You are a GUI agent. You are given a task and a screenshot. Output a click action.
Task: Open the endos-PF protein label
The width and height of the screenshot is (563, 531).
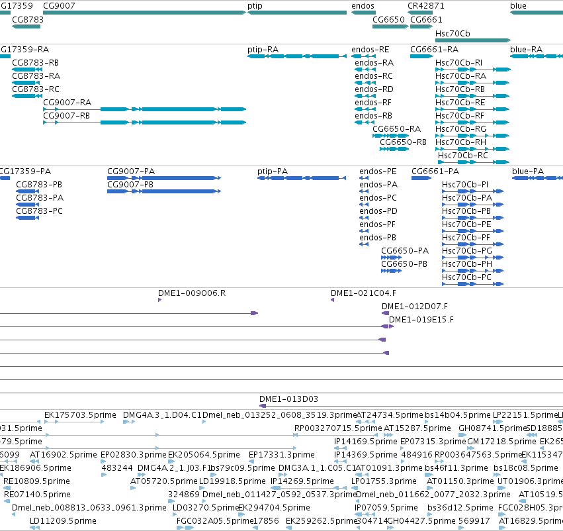point(377,224)
